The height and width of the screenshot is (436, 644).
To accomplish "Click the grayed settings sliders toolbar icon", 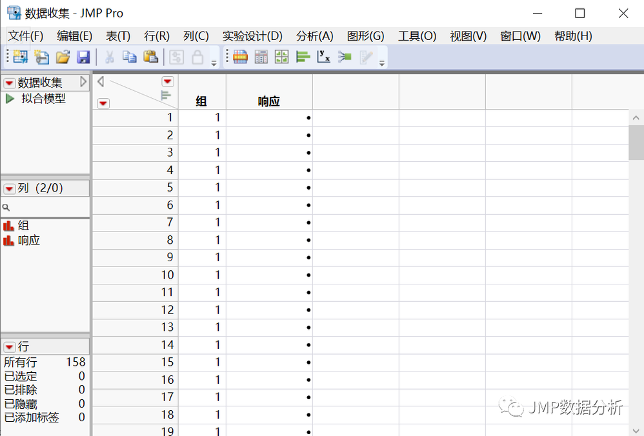I will 176,57.
